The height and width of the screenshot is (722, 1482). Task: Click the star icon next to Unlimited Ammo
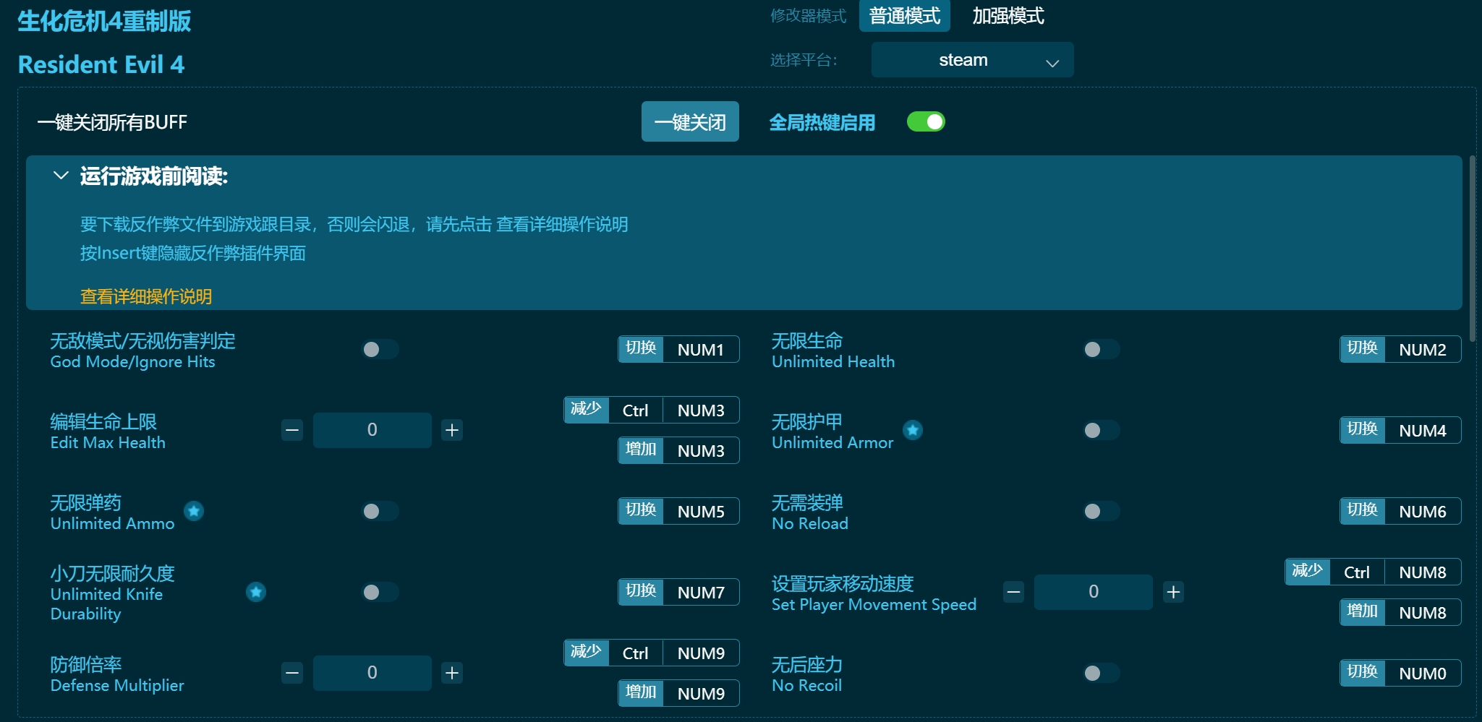(193, 511)
